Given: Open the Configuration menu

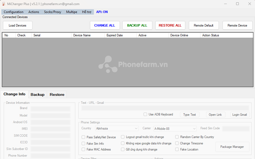Looking at the screenshot, I should (x=14, y=12).
